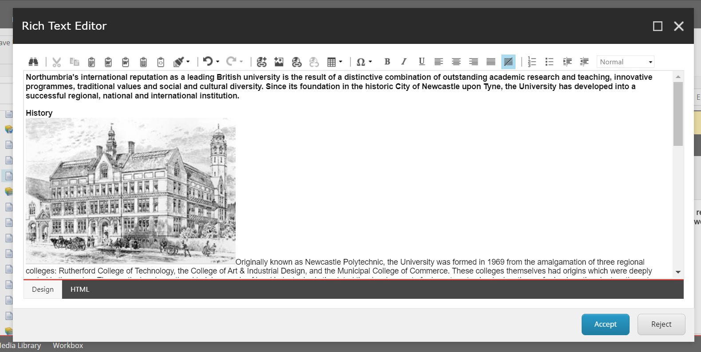Open Find and Replace binoculars tool
This screenshot has height=352, width=701.
33,62
